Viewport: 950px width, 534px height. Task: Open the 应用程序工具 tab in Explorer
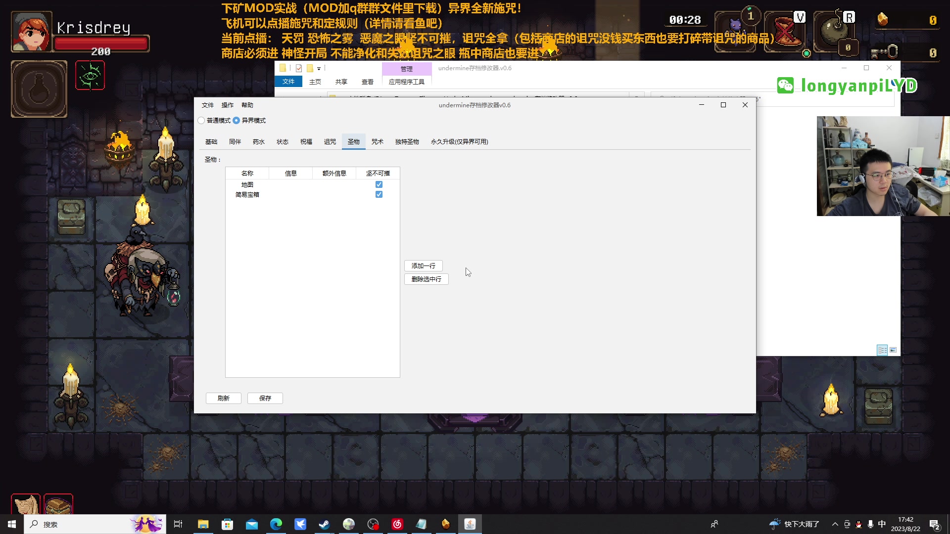coord(407,82)
